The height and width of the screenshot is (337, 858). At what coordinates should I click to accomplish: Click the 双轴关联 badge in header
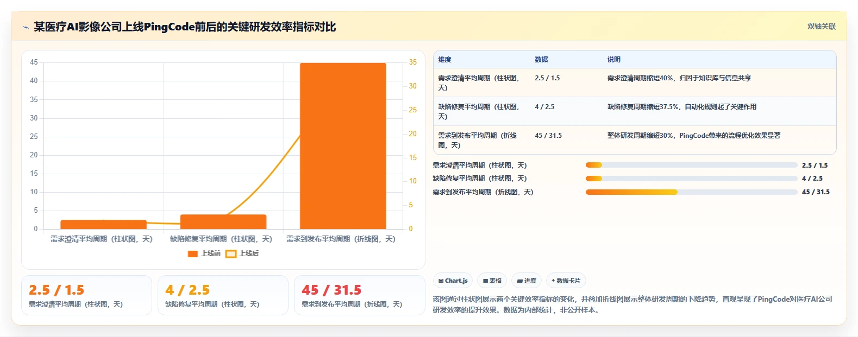pyautogui.click(x=821, y=27)
